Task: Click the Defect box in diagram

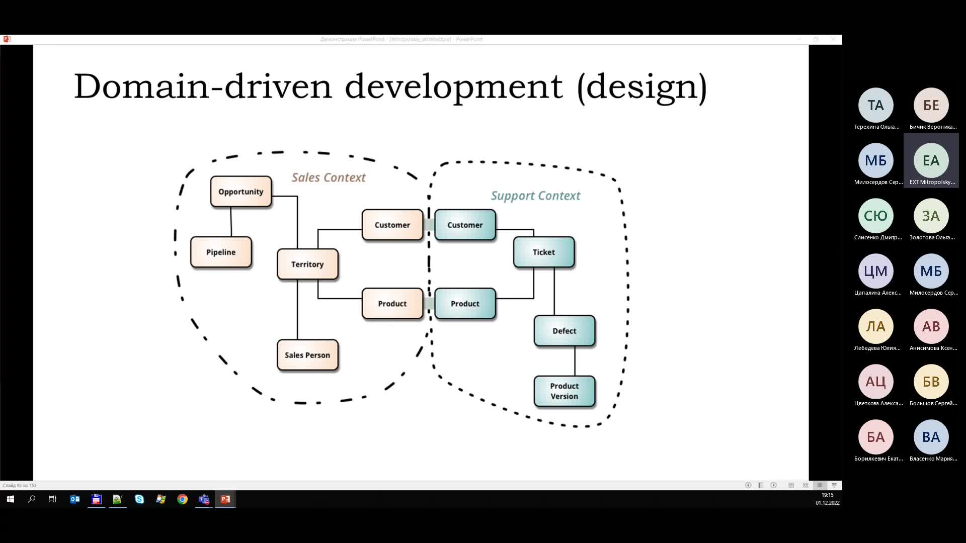Action: tap(565, 331)
